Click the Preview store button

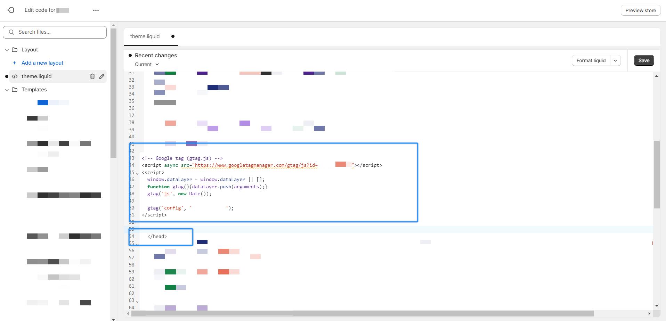click(641, 10)
